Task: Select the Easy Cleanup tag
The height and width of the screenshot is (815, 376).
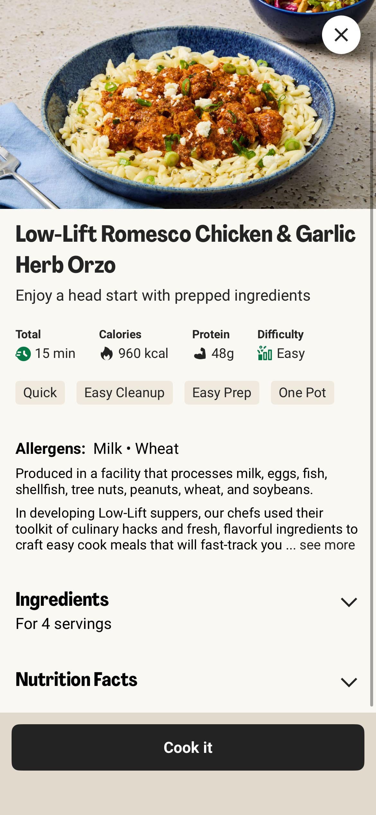Action: click(x=124, y=393)
